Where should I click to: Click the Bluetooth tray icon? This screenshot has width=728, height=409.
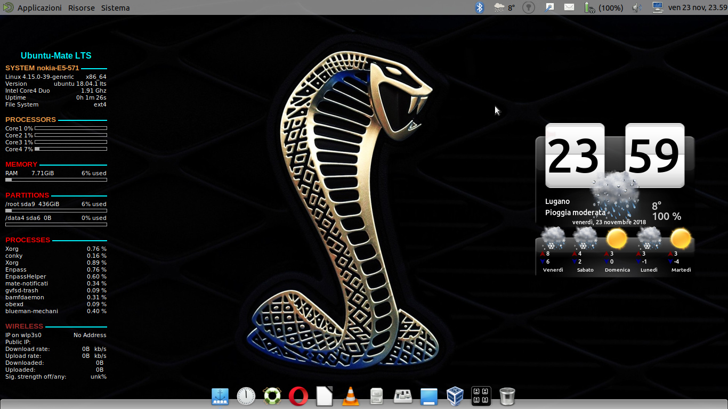480,7
